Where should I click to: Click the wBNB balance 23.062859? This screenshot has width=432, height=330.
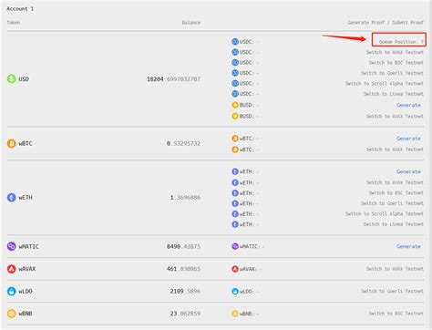(185, 314)
